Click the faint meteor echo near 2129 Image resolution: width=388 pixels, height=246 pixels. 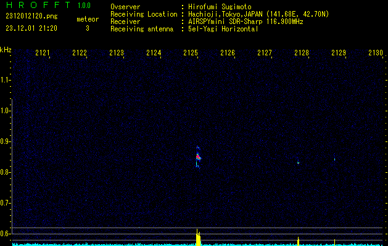334,160
